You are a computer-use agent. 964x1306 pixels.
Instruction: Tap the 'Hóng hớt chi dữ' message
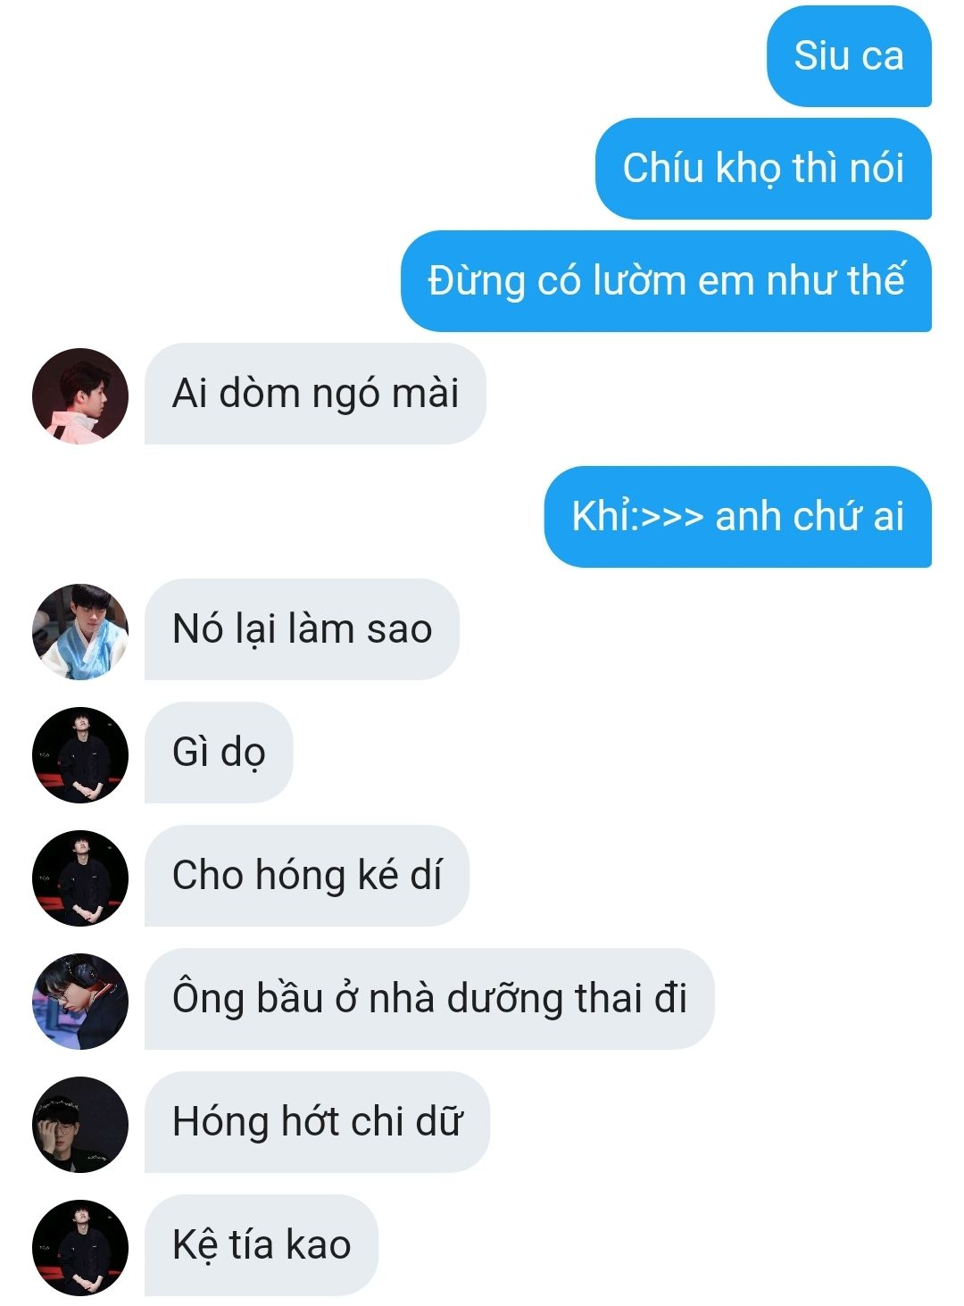317,1122
